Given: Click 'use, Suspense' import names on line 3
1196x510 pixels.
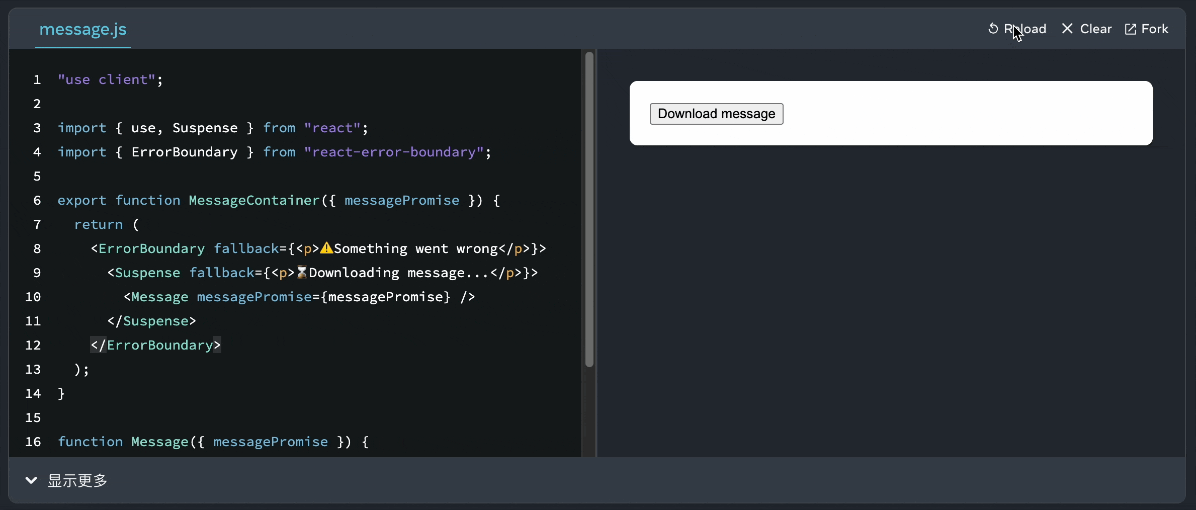Looking at the screenshot, I should (184, 128).
